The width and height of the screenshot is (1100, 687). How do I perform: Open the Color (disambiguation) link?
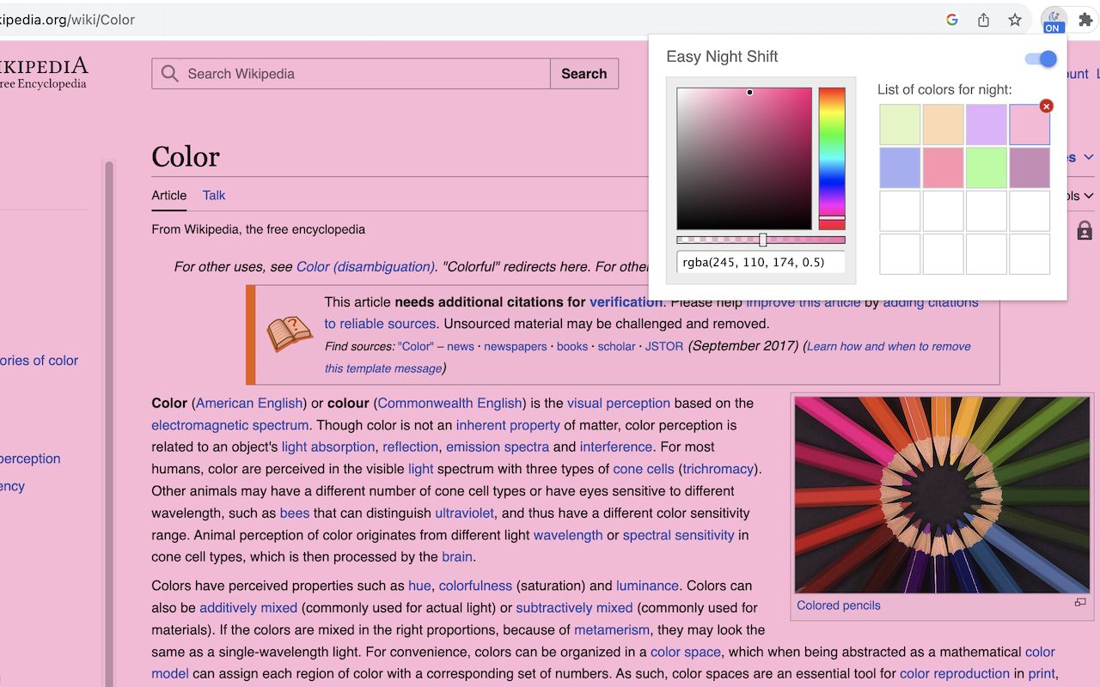tap(365, 266)
